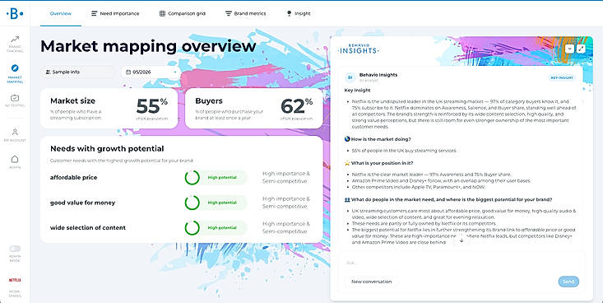The height and width of the screenshot is (303, 603).
Task: Click the Behavio B logo
Action: 15,13
